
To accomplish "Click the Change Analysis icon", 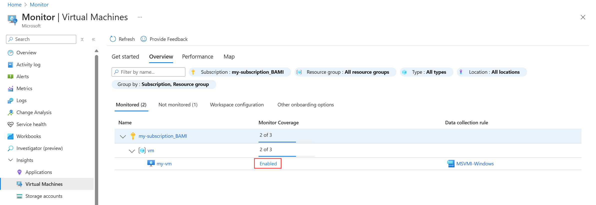I will click(x=10, y=112).
